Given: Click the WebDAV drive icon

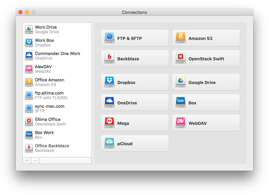Looking at the screenshot, I should pyautogui.click(x=180, y=123).
